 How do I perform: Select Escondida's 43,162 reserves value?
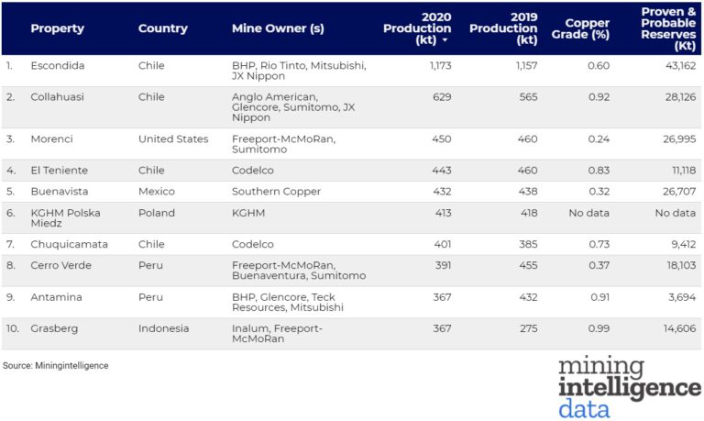tap(676, 65)
